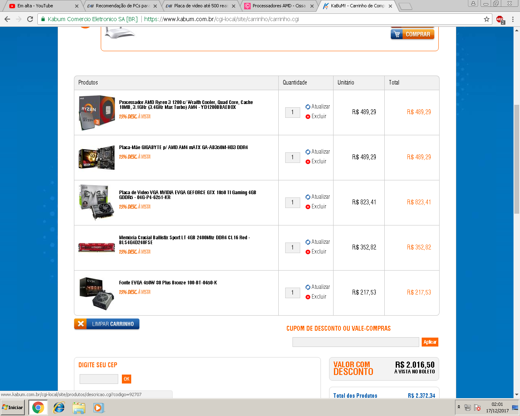
Task: Click the 'R$ 2.016,50' discounted value
Action: pos(415,365)
